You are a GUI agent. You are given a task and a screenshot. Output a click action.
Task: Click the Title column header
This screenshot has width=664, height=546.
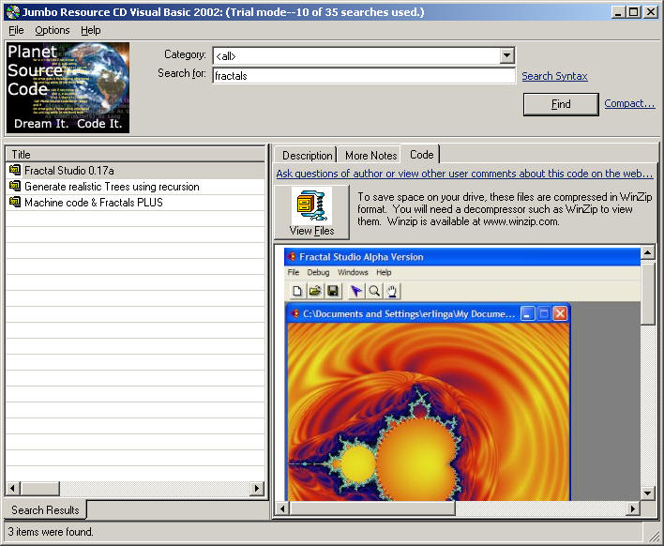click(x=135, y=154)
